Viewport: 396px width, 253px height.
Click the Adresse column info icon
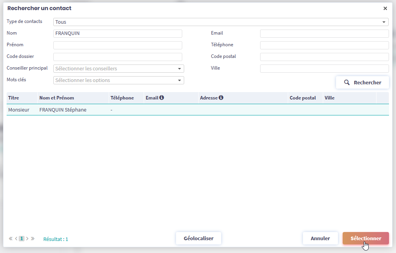point(221,98)
